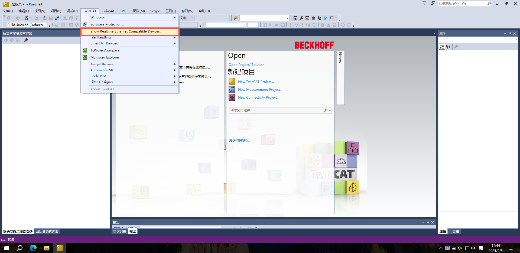Select Software Protection... menu item
Screen dimensions: 520x253
[x=130, y=24]
